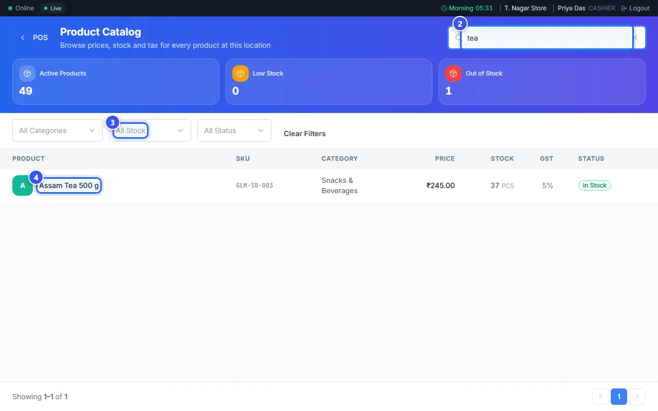
Task: Click the 'Snacks & Beverages' category cell
Action: [x=339, y=185]
